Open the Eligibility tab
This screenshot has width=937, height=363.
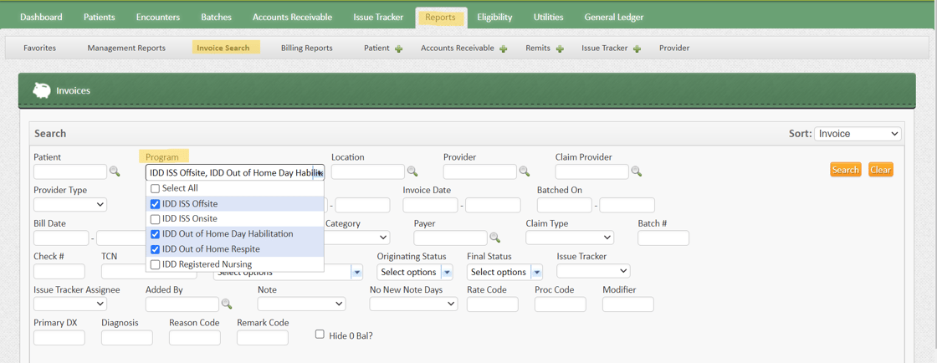(494, 18)
